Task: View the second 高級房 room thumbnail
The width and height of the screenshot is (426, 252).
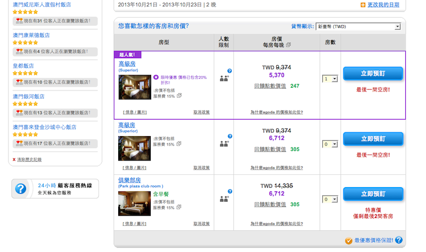Action: (134, 148)
